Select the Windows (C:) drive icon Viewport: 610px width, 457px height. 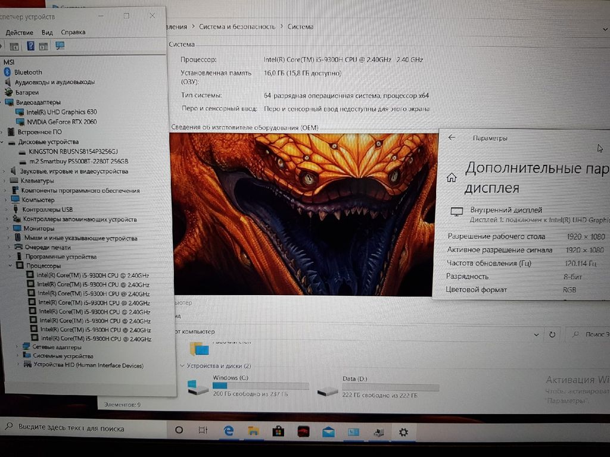pyautogui.click(x=198, y=387)
